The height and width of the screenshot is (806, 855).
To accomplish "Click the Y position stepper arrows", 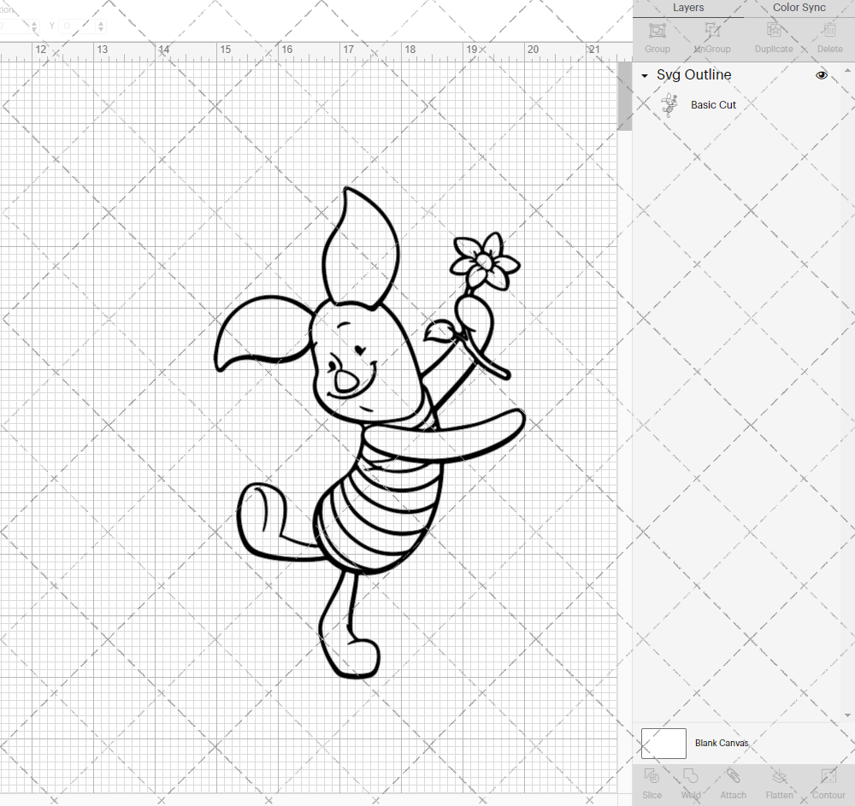I will (x=101, y=26).
